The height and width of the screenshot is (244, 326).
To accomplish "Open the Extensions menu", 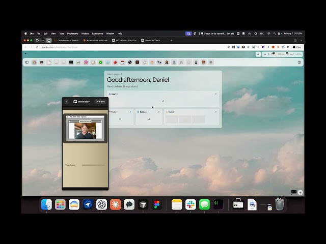I will tap(97, 34).
